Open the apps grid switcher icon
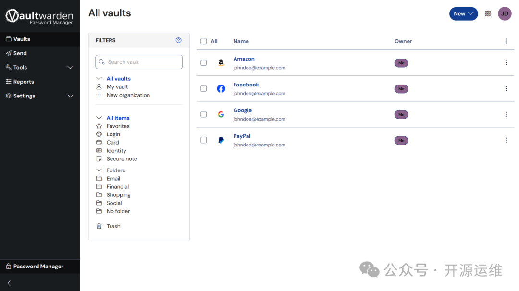 [488, 13]
